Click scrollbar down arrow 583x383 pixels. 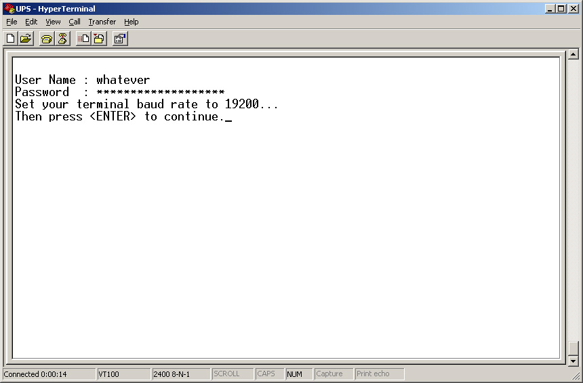[574, 361]
